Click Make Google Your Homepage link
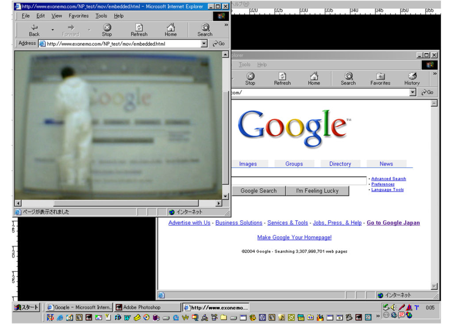The width and height of the screenshot is (453, 324). (294, 238)
